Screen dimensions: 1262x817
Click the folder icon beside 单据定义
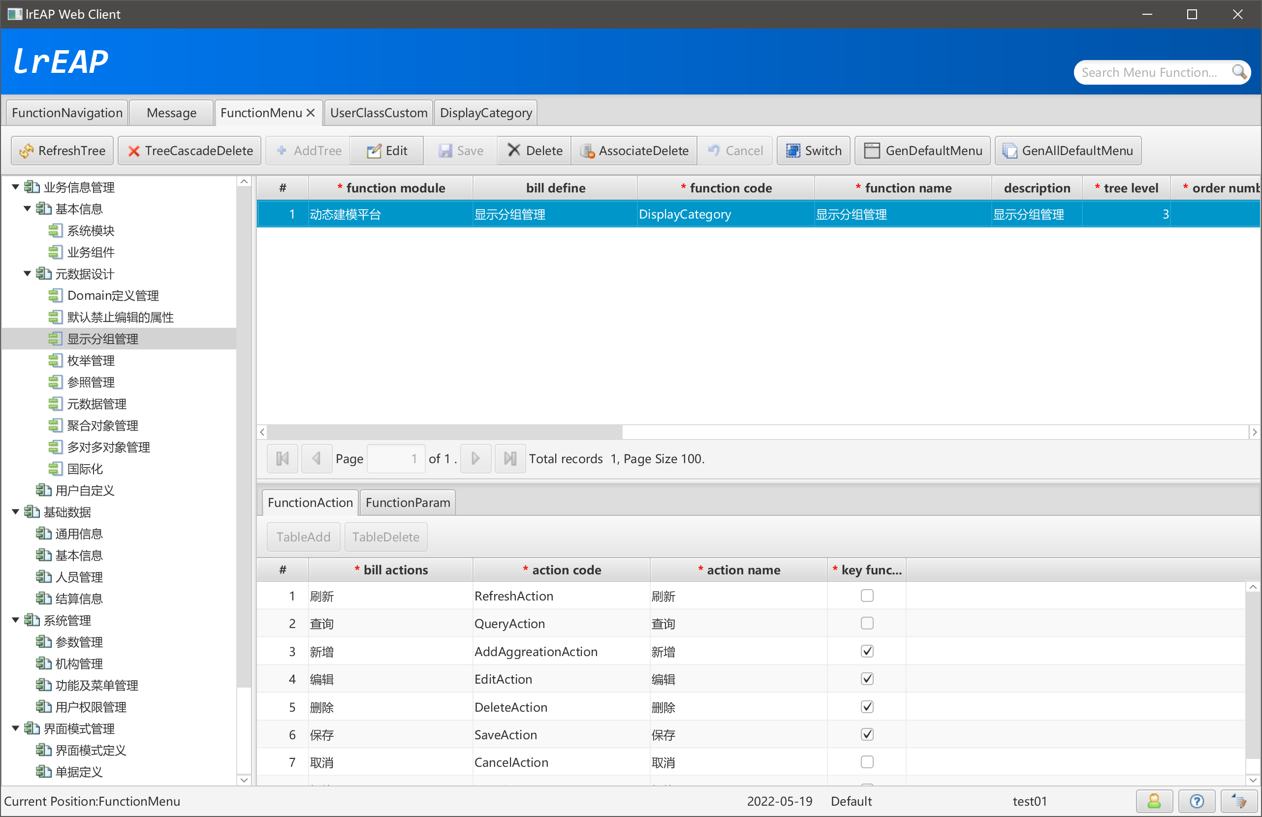[43, 772]
